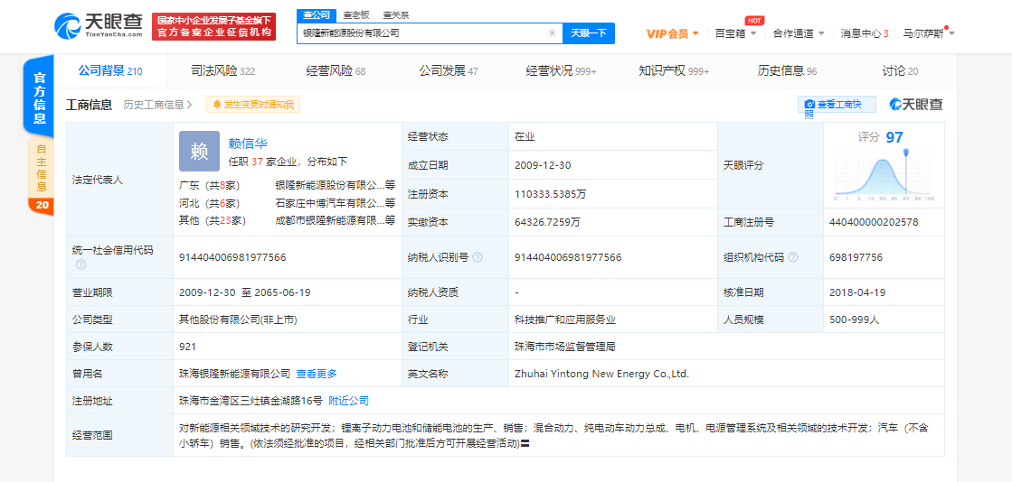Select the 自主信息 side tab
The height and width of the screenshot is (482, 1012).
tap(40, 168)
